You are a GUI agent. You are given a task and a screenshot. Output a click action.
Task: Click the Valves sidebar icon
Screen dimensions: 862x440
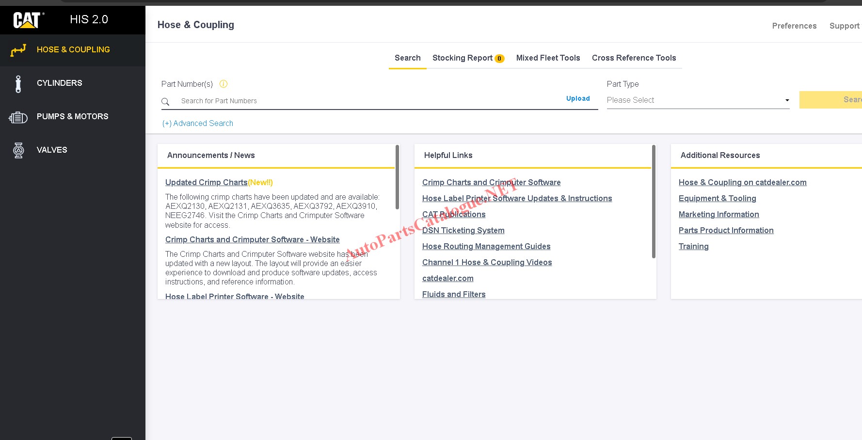[x=18, y=151]
